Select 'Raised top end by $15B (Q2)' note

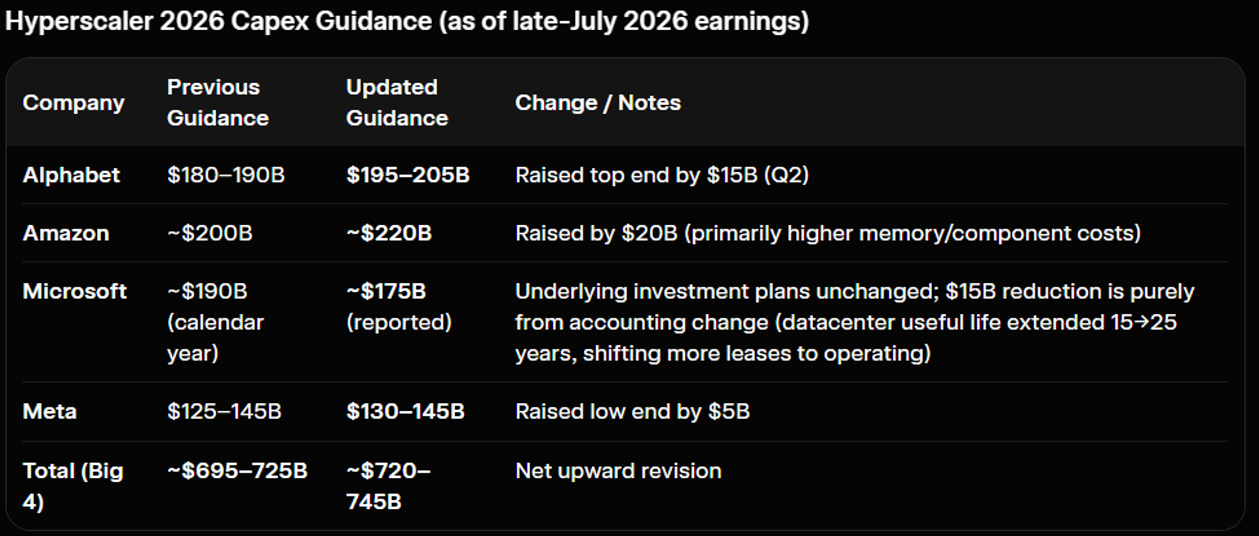coord(662,175)
